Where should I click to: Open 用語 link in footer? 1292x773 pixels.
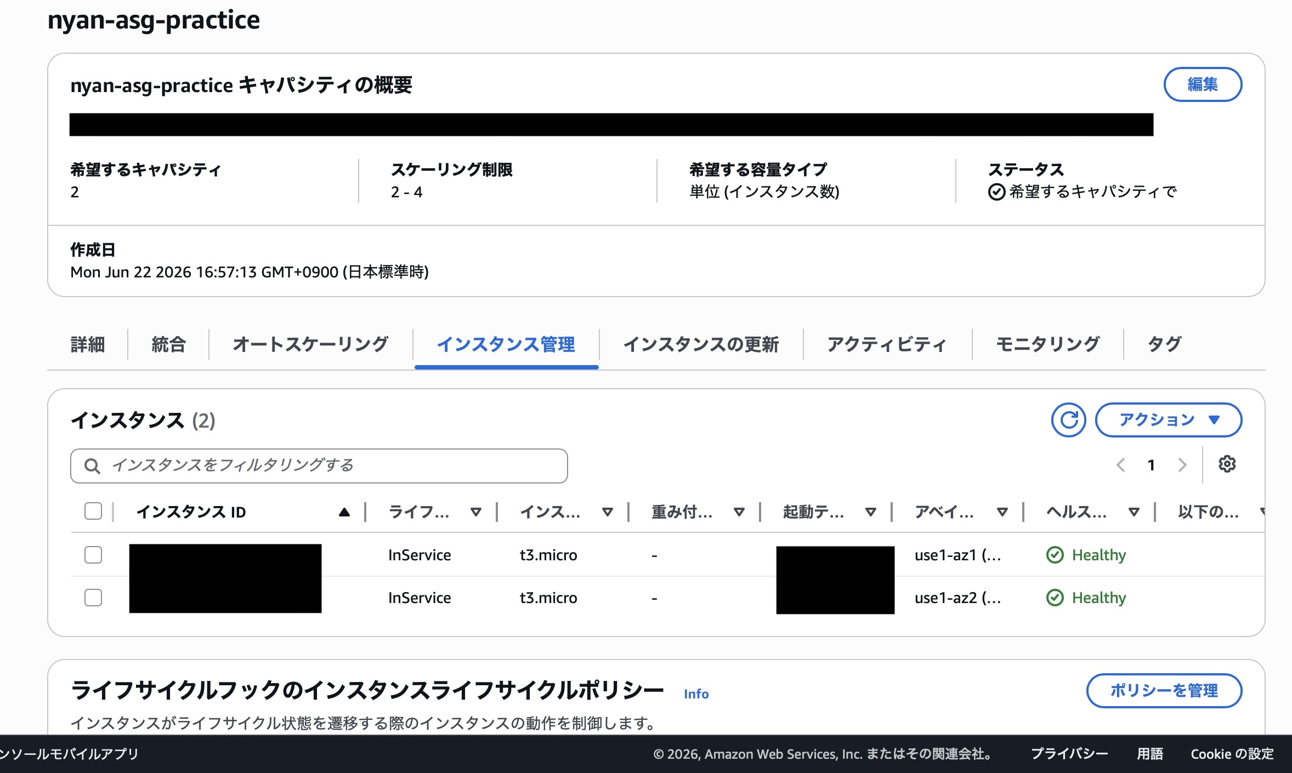pos(1150,754)
